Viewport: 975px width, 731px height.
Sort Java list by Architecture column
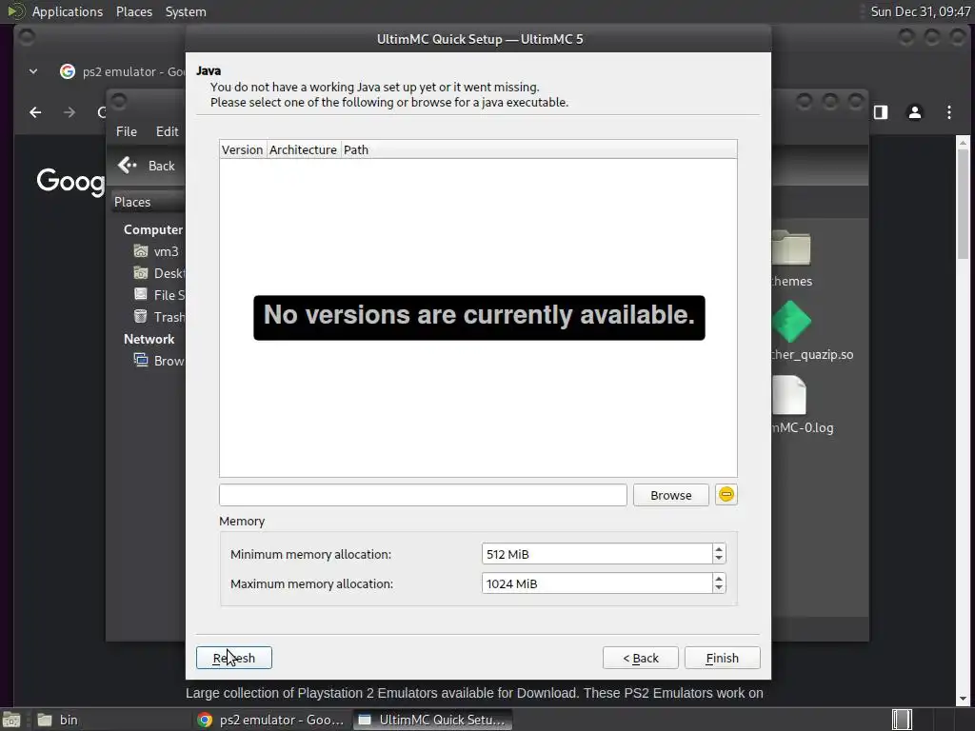(303, 149)
